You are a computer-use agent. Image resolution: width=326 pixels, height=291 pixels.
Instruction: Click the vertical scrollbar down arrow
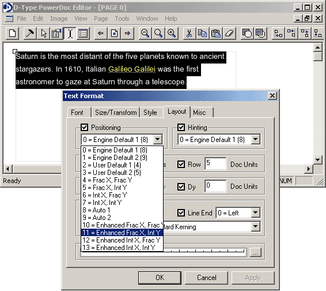[318, 160]
